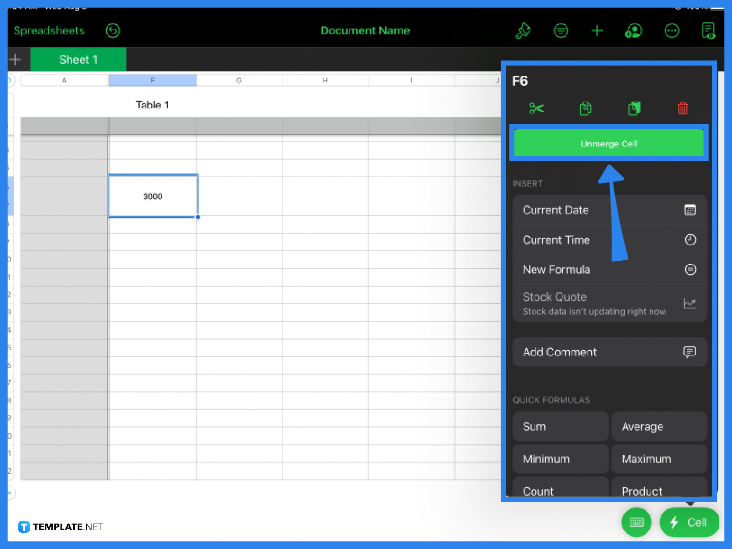Viewport: 732px width, 549px height.
Task: Tap the plus insert icon in toolbar
Action: pyautogui.click(x=597, y=31)
